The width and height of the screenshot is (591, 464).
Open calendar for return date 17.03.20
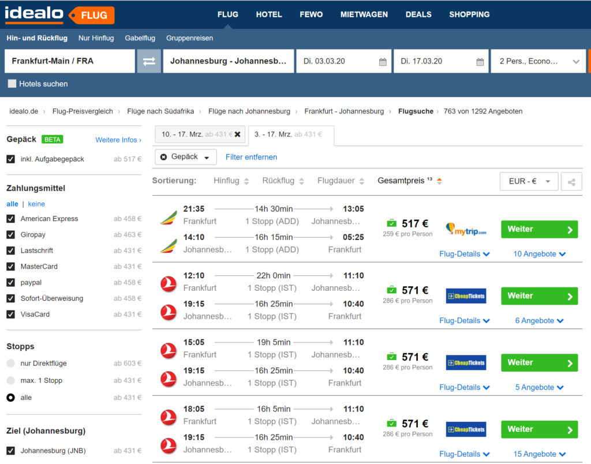click(480, 62)
